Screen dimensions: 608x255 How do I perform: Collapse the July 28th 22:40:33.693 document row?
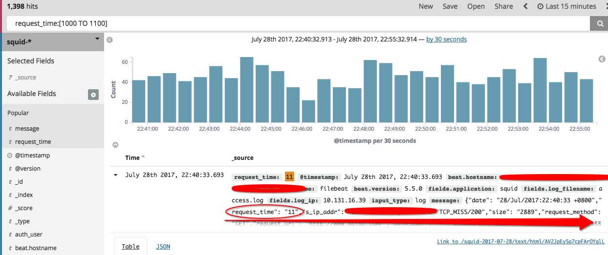click(x=116, y=175)
